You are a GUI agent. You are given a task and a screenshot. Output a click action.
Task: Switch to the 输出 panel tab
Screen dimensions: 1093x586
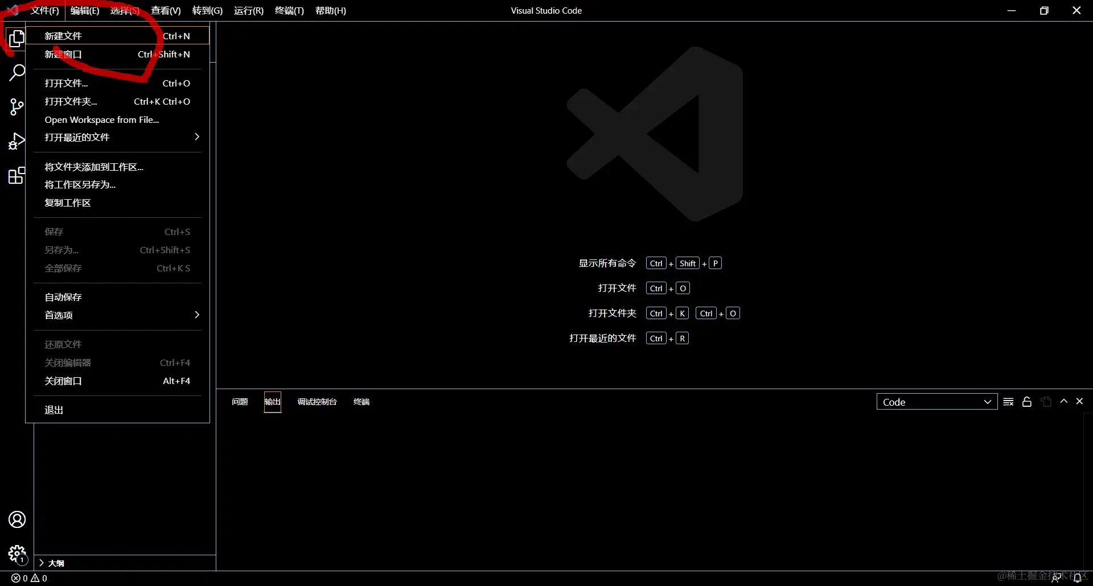273,402
